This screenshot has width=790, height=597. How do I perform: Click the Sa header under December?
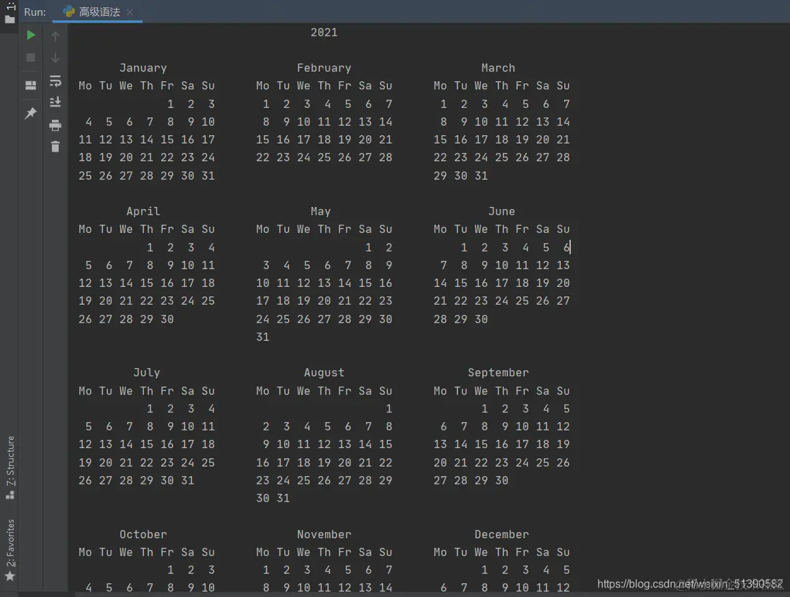click(543, 552)
